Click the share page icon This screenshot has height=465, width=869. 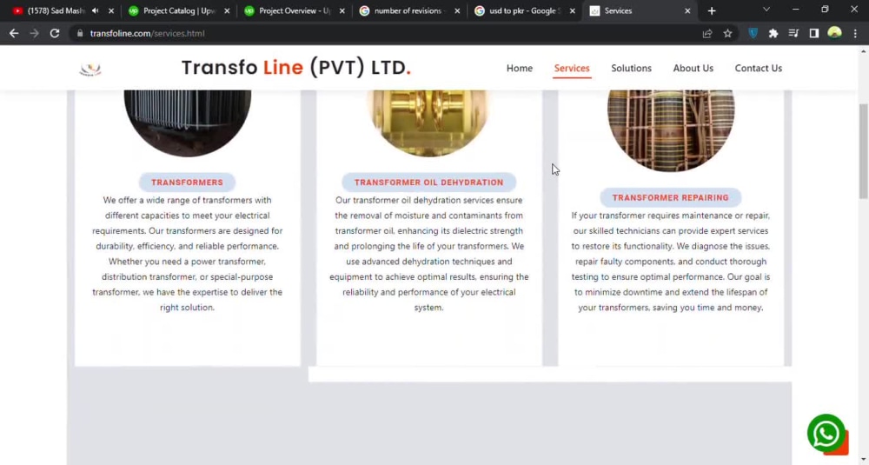(x=707, y=33)
